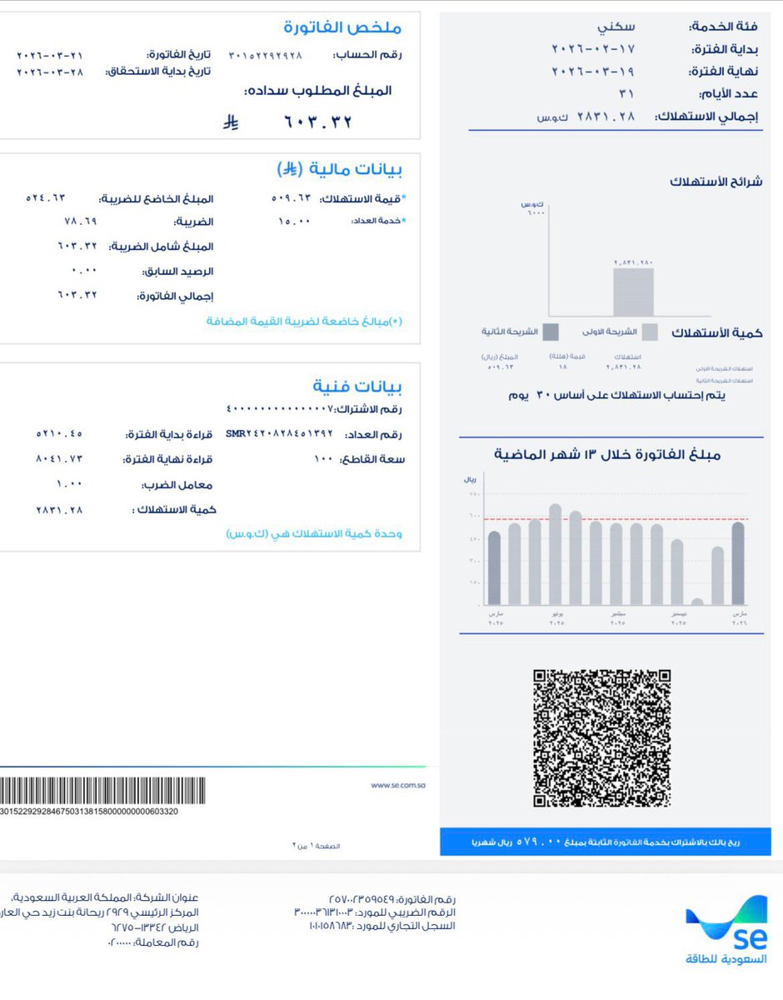Click the red dashed line in the chart
The height and width of the screenshot is (1000, 783).
616,520
